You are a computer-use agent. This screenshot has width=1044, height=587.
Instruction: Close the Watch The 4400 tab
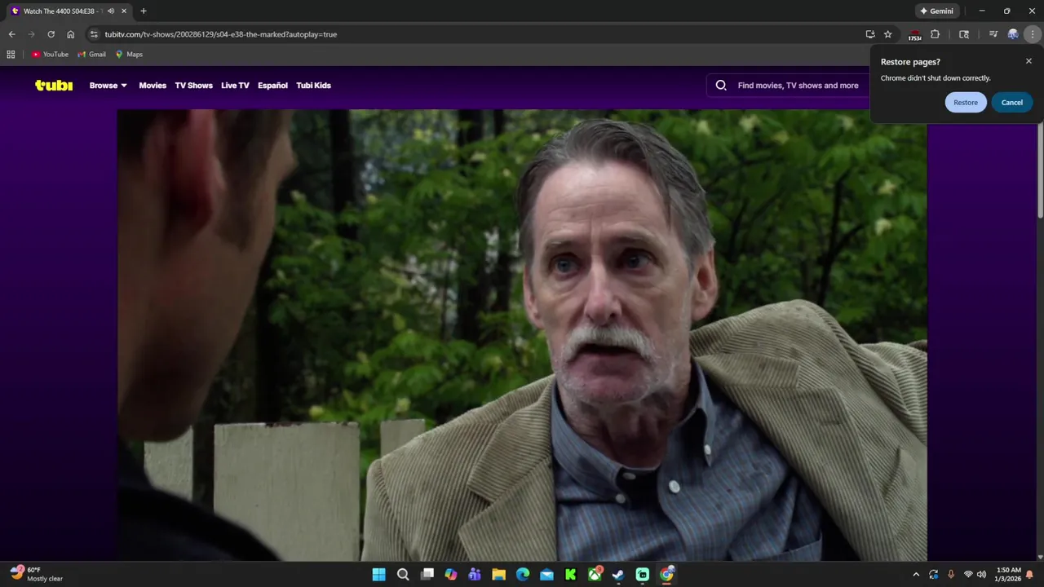coord(124,11)
